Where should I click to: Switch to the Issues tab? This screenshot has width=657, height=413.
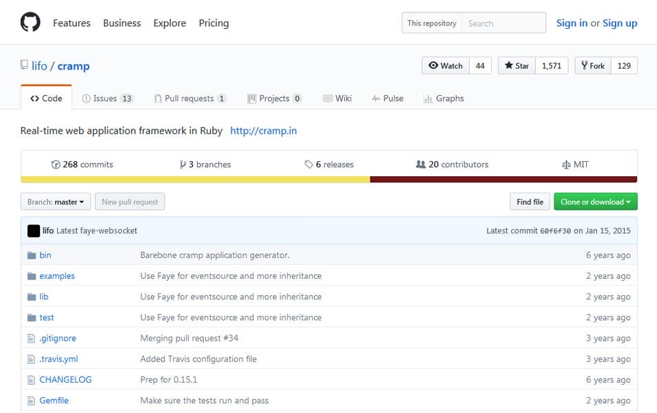(x=107, y=98)
